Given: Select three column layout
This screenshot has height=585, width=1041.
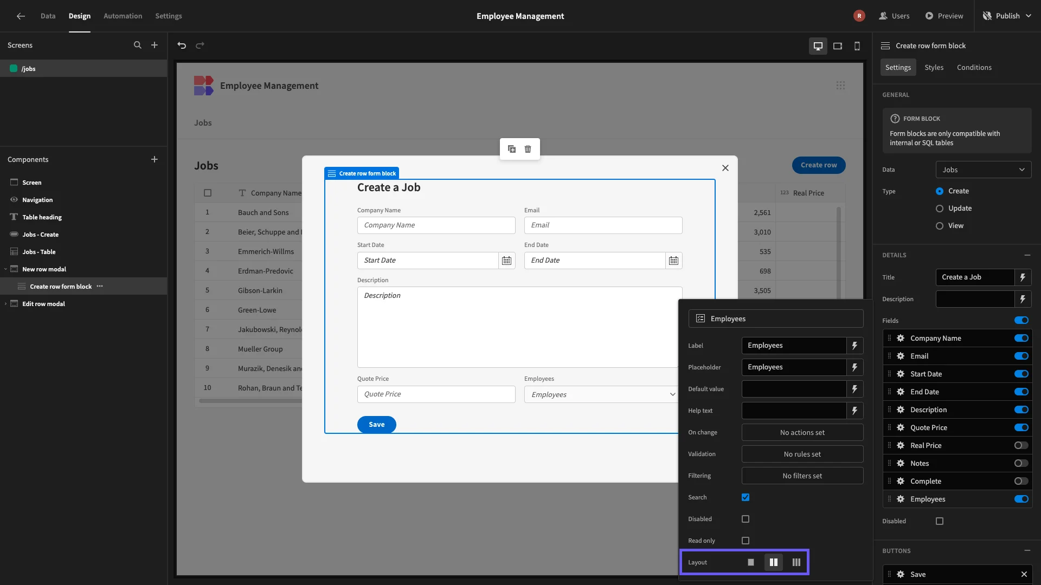Looking at the screenshot, I should pos(796,562).
